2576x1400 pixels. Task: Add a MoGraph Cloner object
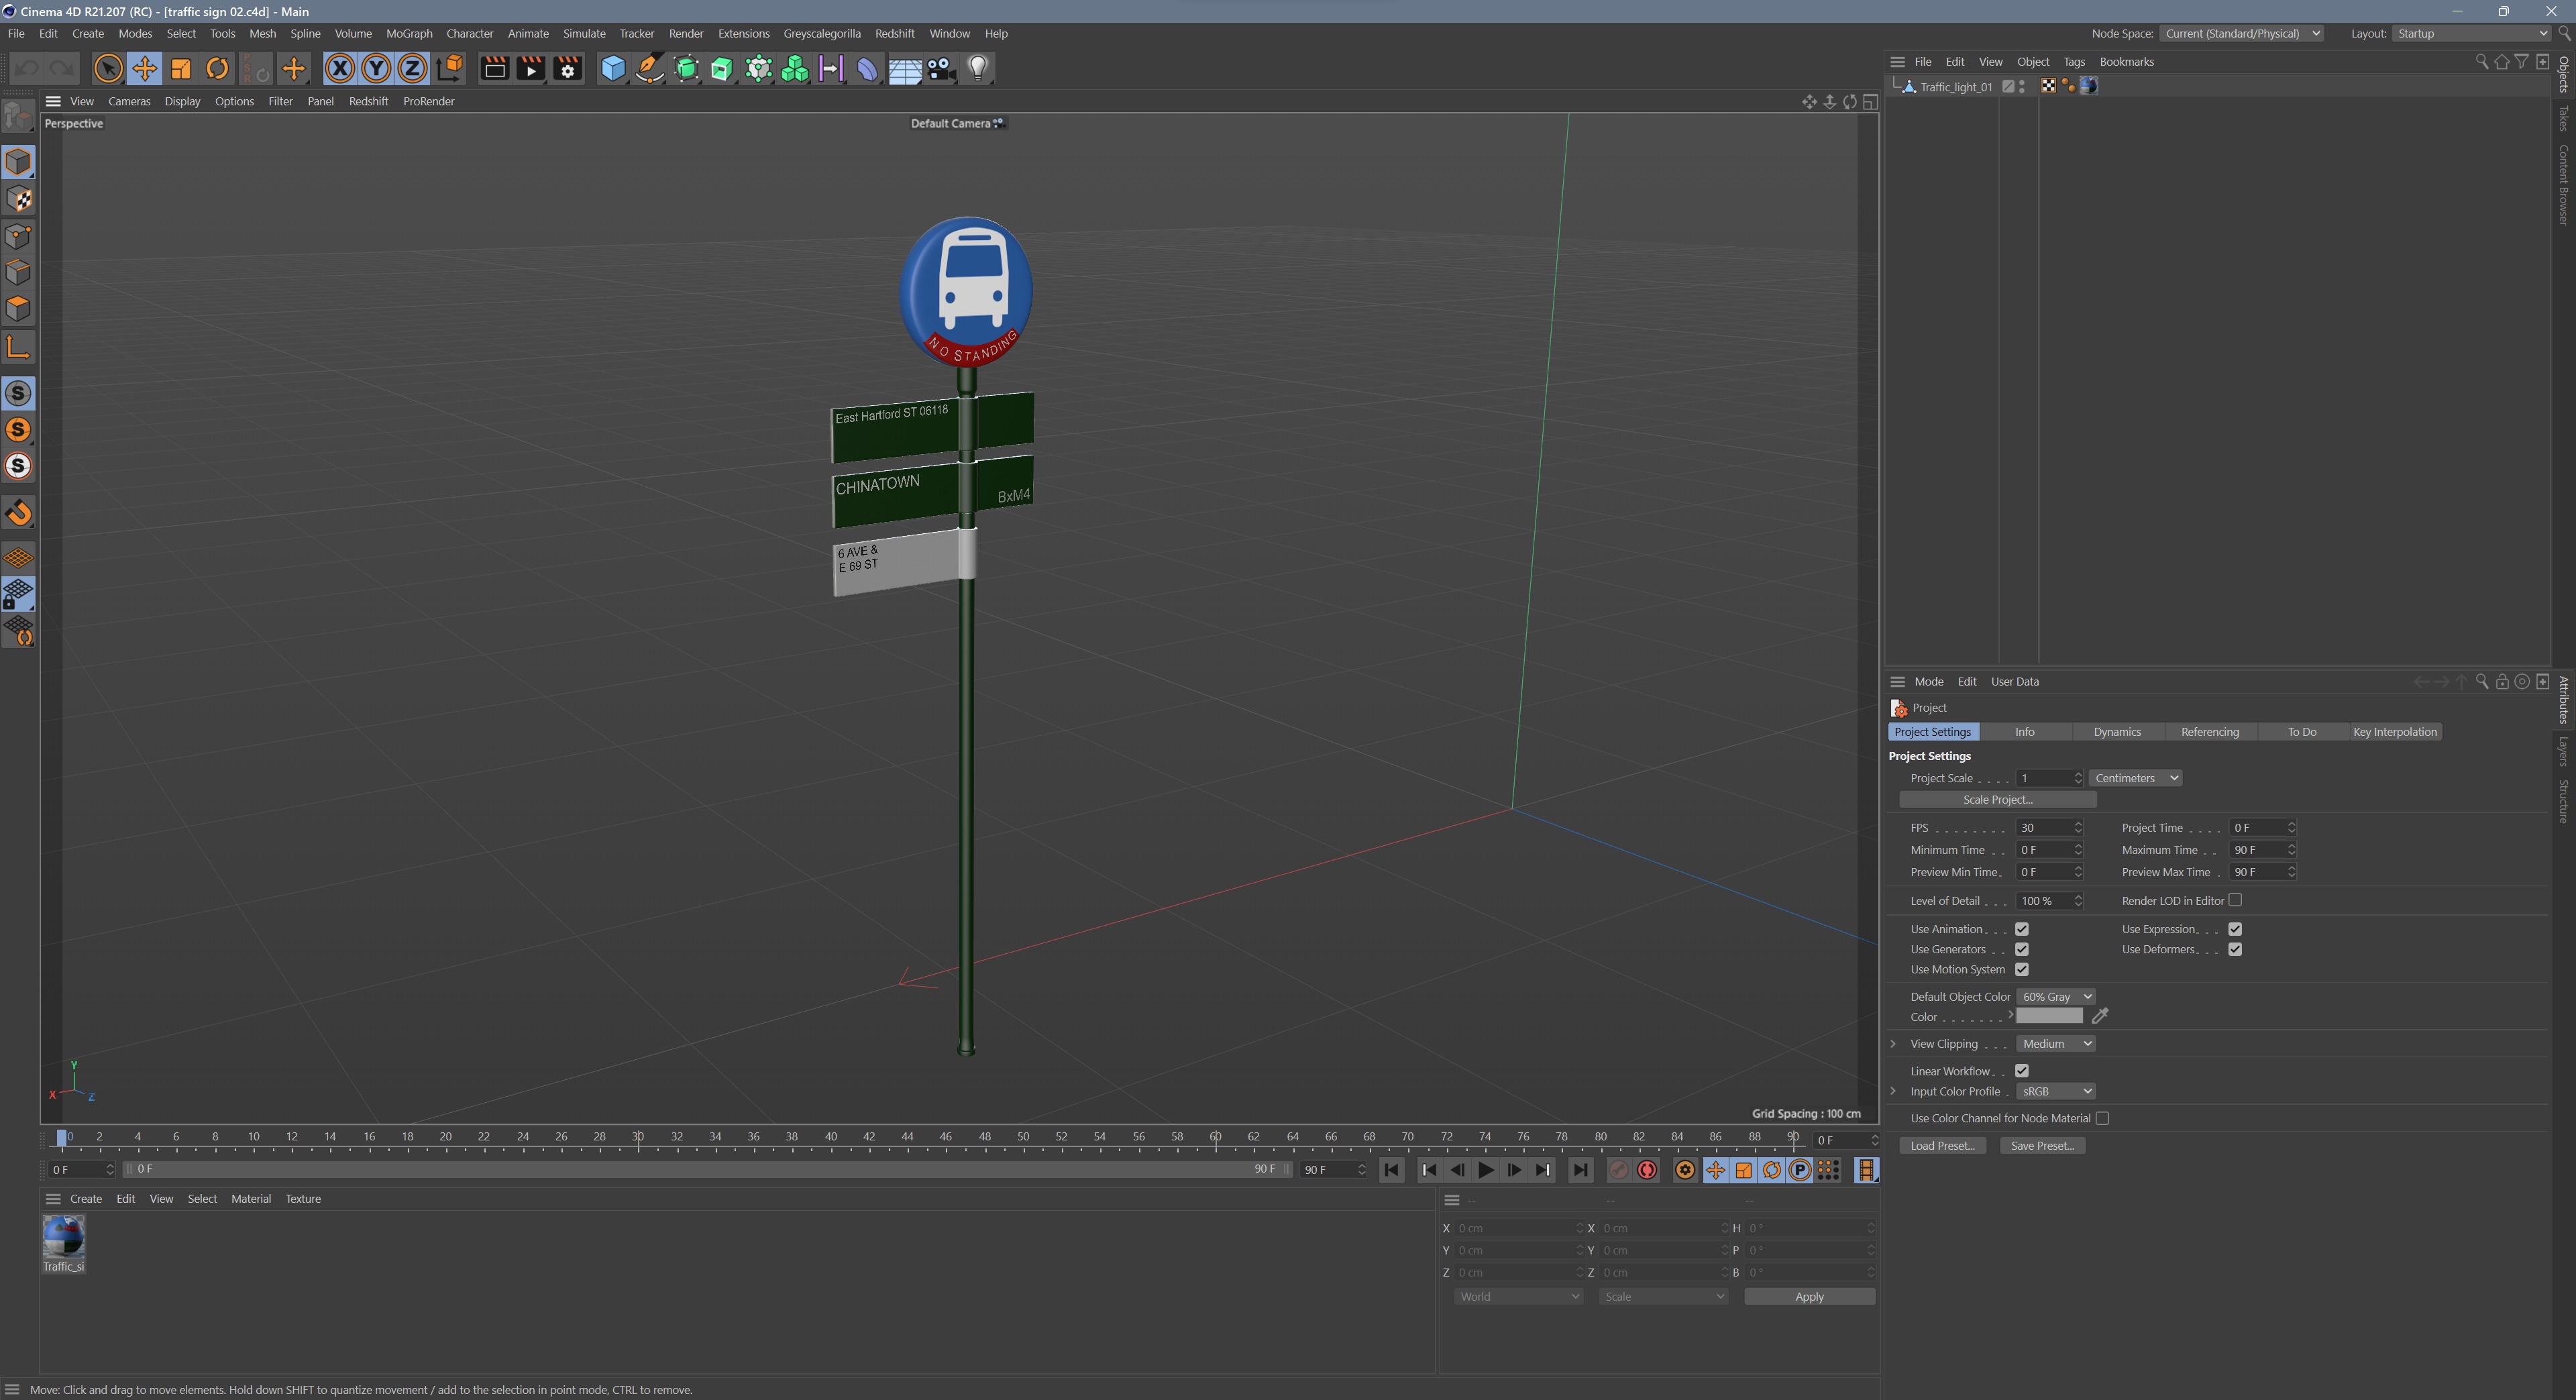(x=795, y=68)
